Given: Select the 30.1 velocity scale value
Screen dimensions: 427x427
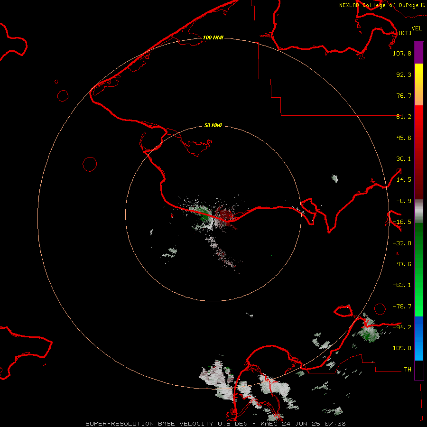Looking at the screenshot, I should click(x=404, y=159).
